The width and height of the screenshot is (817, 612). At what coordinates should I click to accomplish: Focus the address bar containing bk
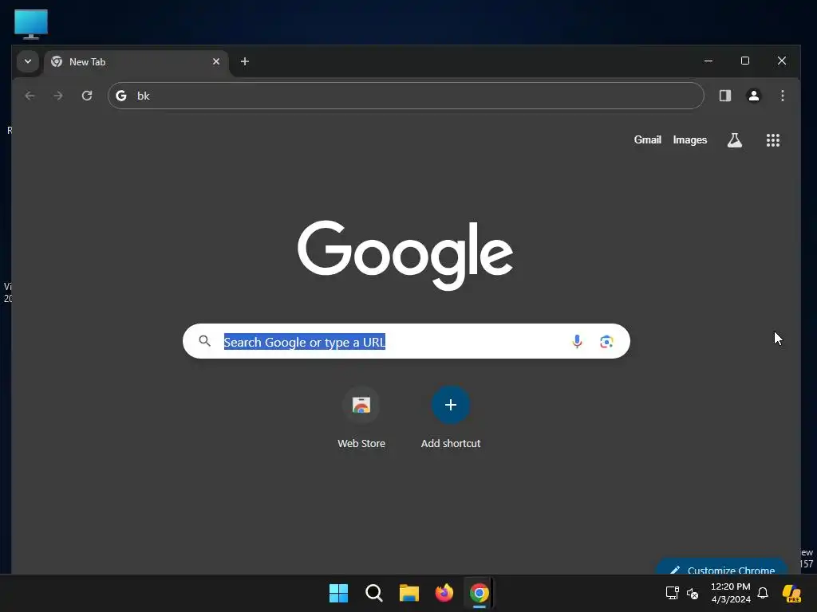[405, 96]
